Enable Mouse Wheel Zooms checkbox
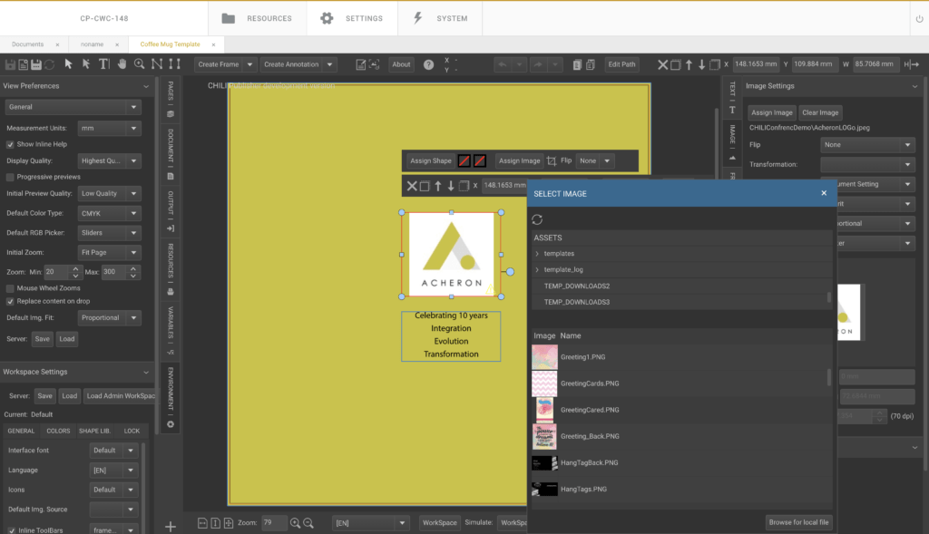The image size is (929, 534). (10, 288)
